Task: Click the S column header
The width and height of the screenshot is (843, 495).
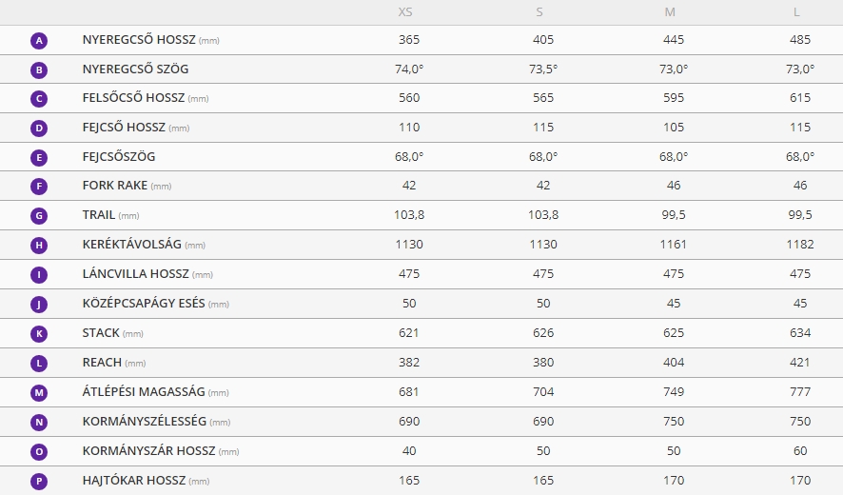Action: click(x=539, y=11)
